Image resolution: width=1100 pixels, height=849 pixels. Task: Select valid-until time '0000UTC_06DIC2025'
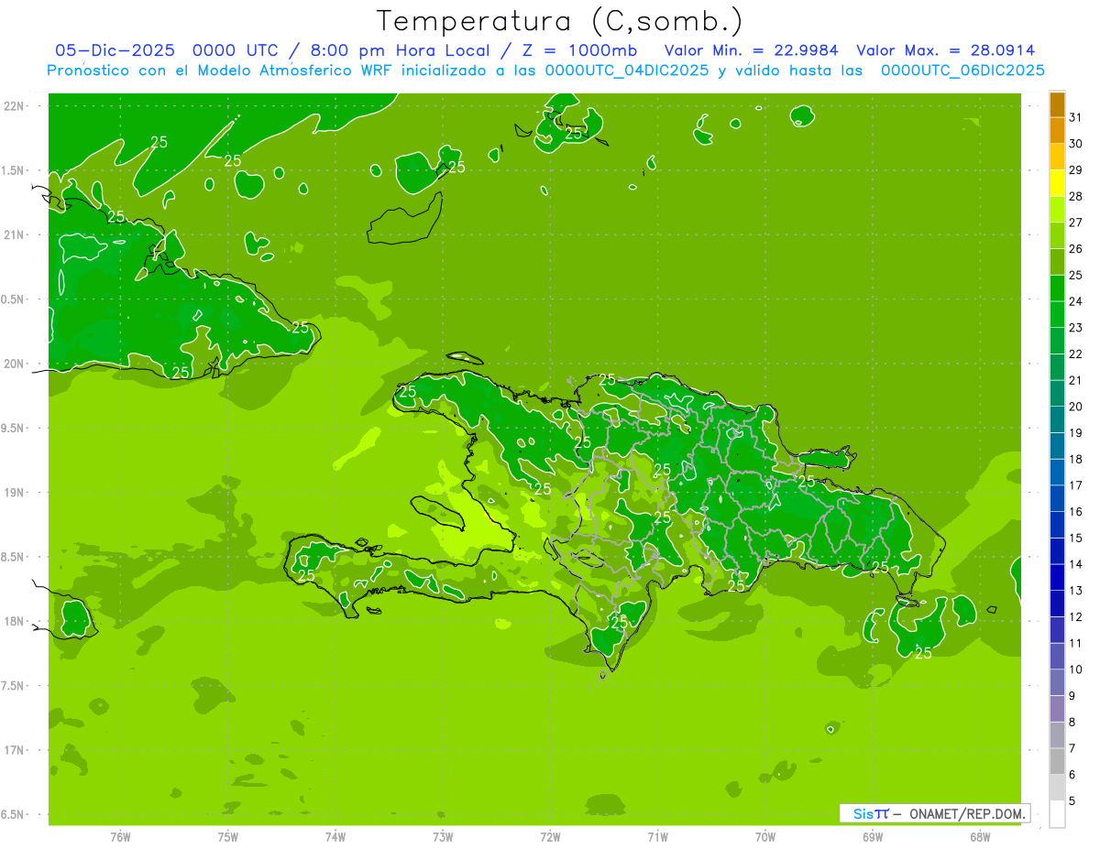point(962,71)
